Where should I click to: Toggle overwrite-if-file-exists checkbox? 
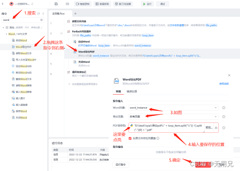130,138
